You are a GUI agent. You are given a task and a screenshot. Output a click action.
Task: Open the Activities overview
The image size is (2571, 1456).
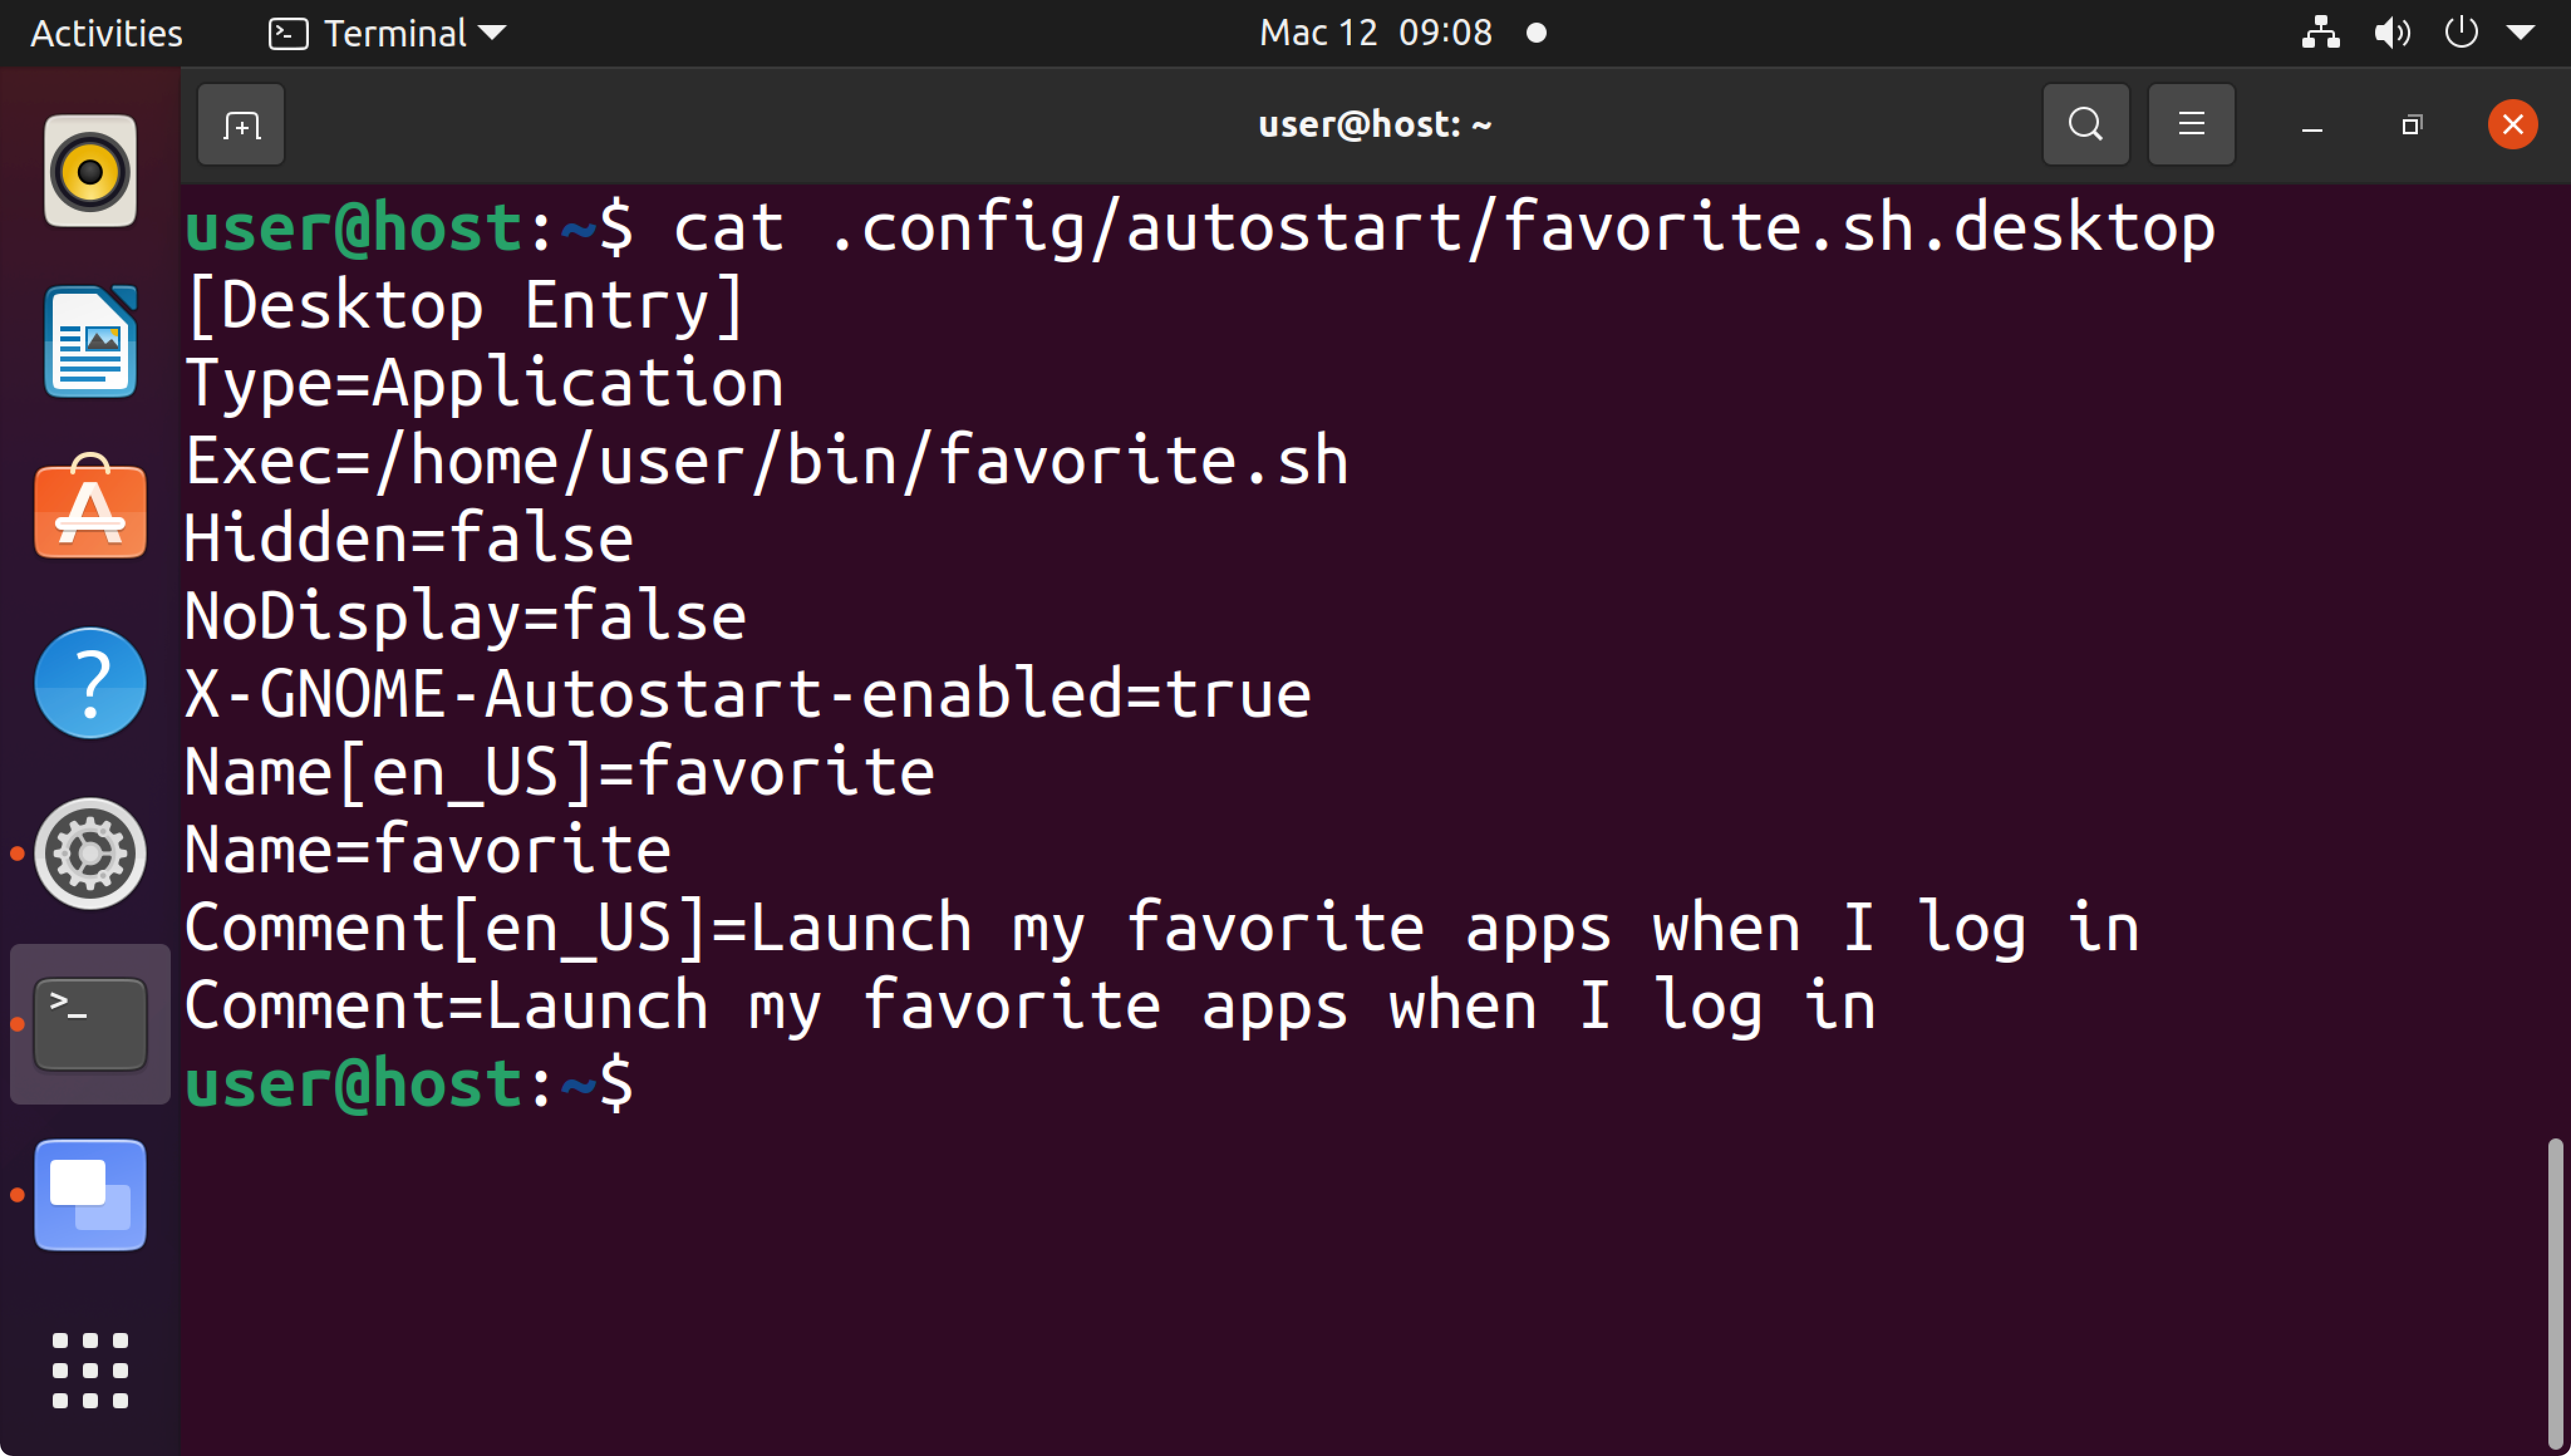coord(106,33)
